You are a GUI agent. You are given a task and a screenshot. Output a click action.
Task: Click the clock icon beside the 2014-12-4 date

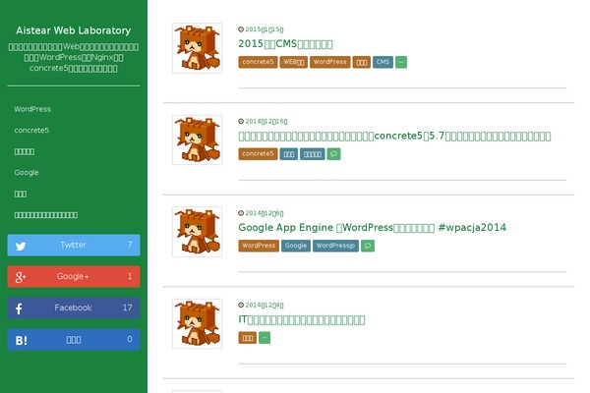[x=241, y=305]
